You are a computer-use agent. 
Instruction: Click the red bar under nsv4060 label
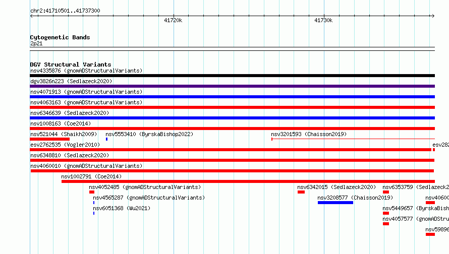[x=430, y=203]
